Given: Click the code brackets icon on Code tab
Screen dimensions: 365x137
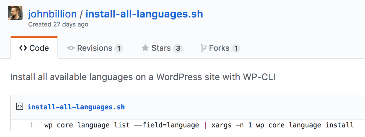Looking at the screenshot, I should click(x=23, y=48).
